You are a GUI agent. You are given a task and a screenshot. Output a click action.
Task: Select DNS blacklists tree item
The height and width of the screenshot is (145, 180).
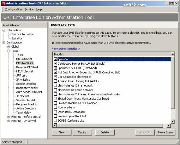(x=24, y=63)
